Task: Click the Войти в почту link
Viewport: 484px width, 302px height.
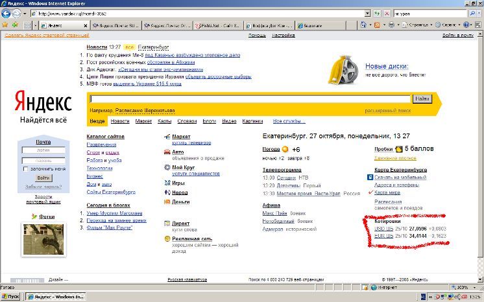Action: click(x=458, y=35)
